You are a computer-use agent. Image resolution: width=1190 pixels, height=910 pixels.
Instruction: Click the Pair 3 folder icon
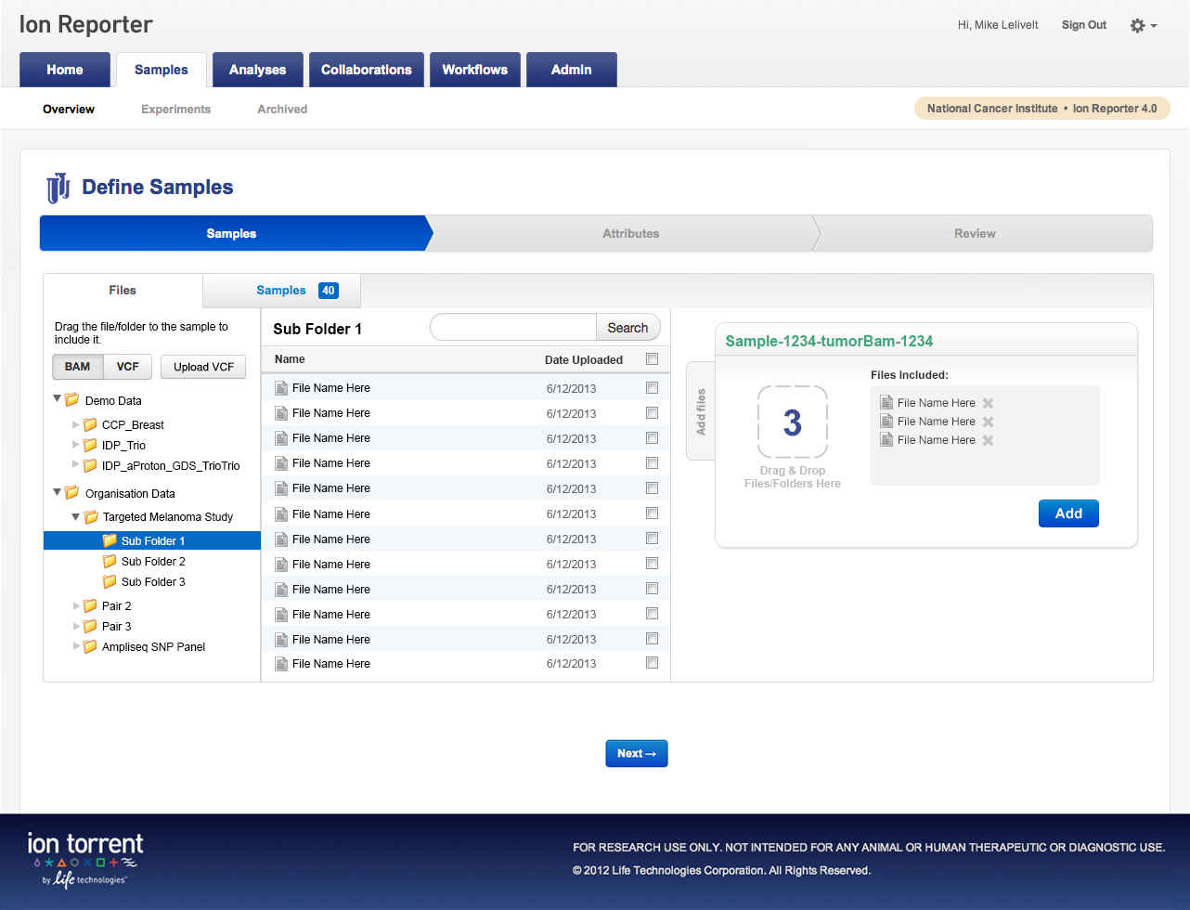90,626
